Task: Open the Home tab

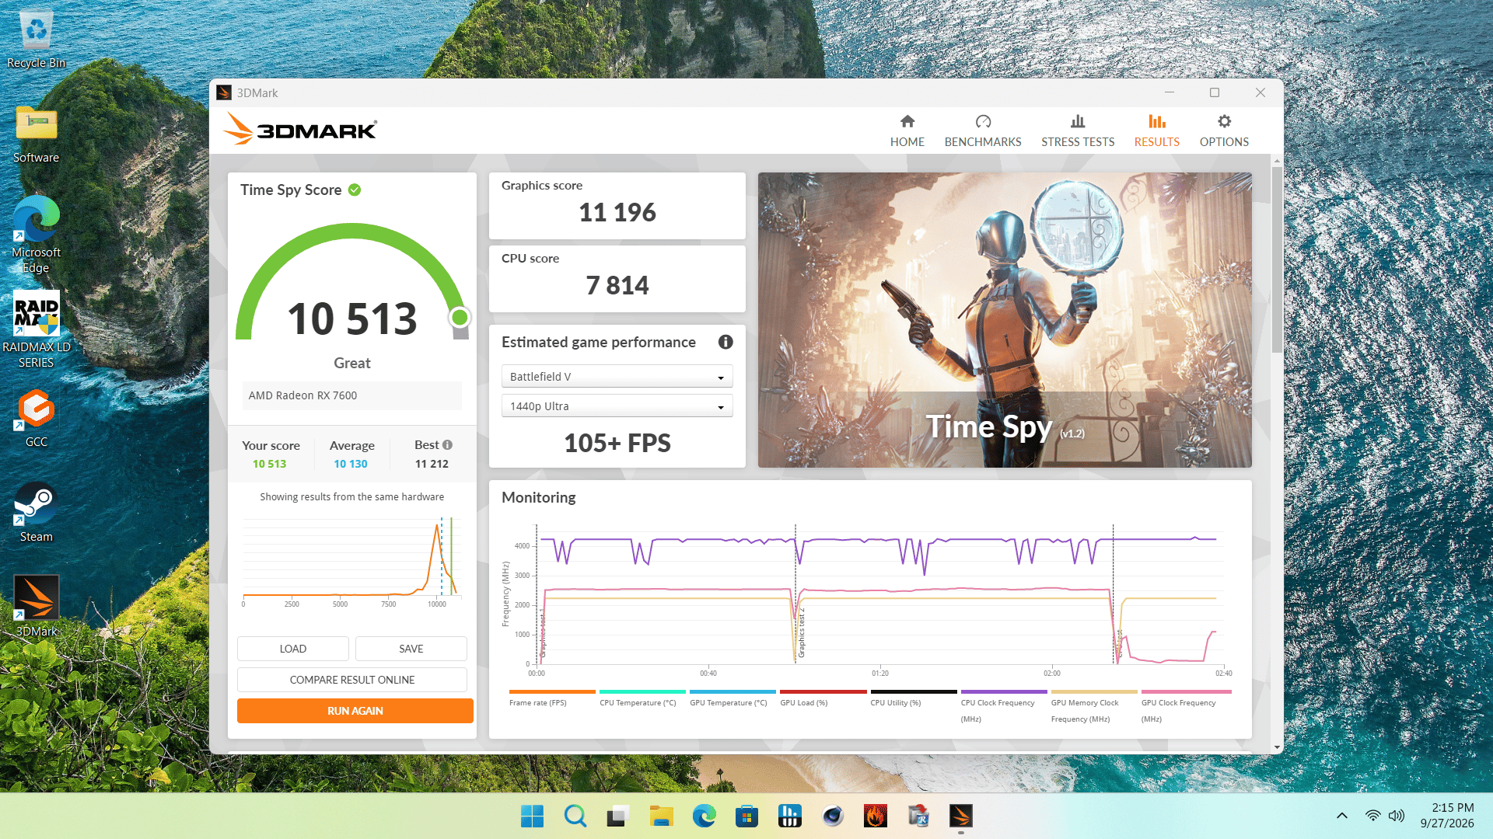Action: tap(907, 131)
